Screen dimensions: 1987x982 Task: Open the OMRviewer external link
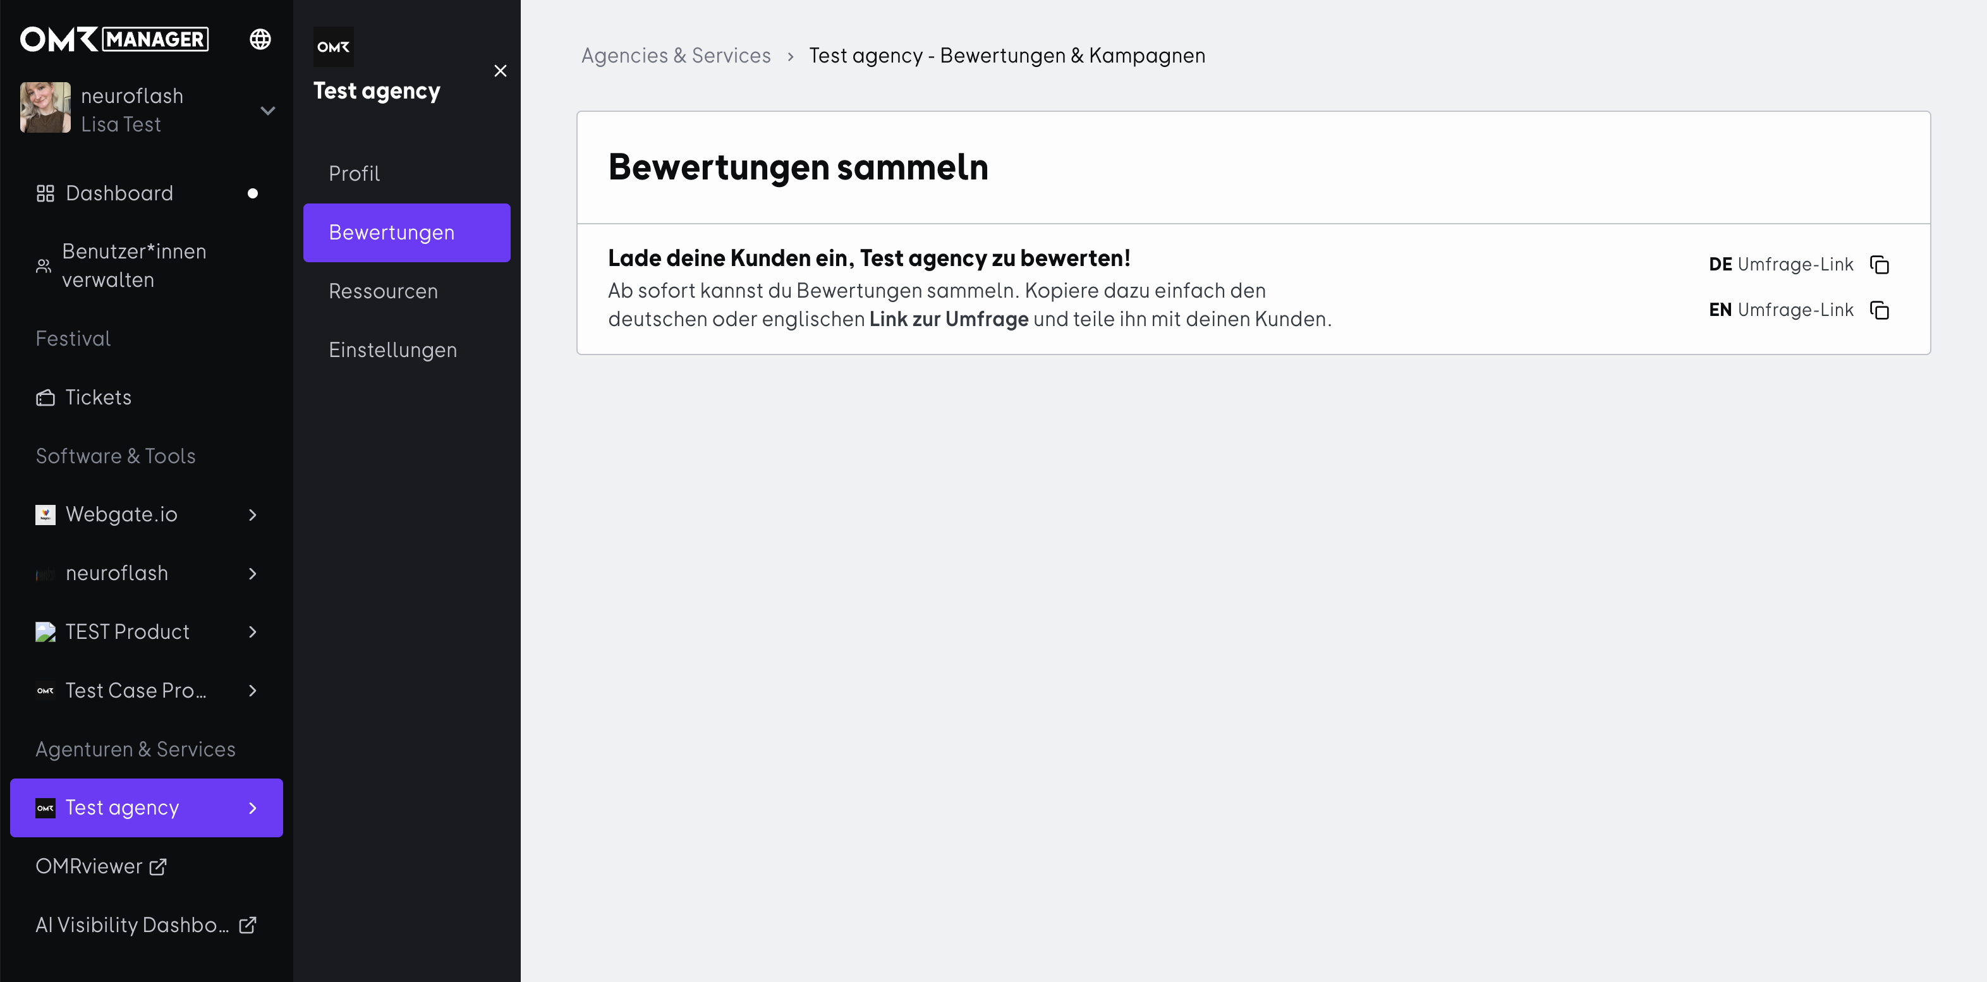point(100,866)
